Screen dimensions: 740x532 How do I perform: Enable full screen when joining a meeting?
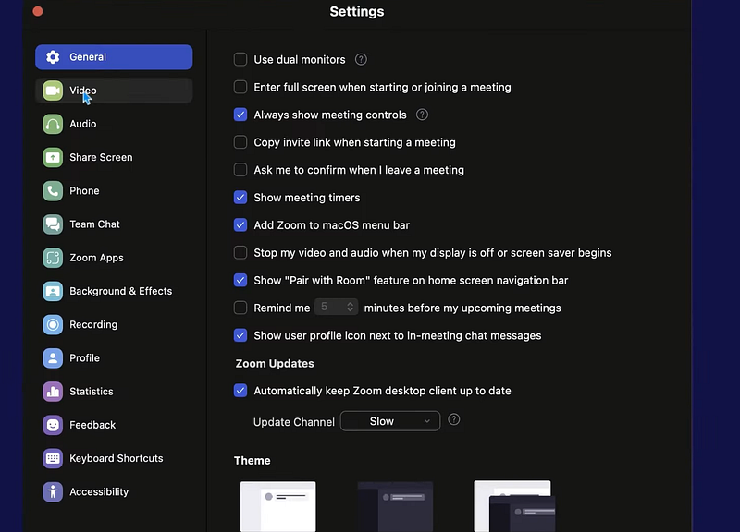(x=240, y=87)
